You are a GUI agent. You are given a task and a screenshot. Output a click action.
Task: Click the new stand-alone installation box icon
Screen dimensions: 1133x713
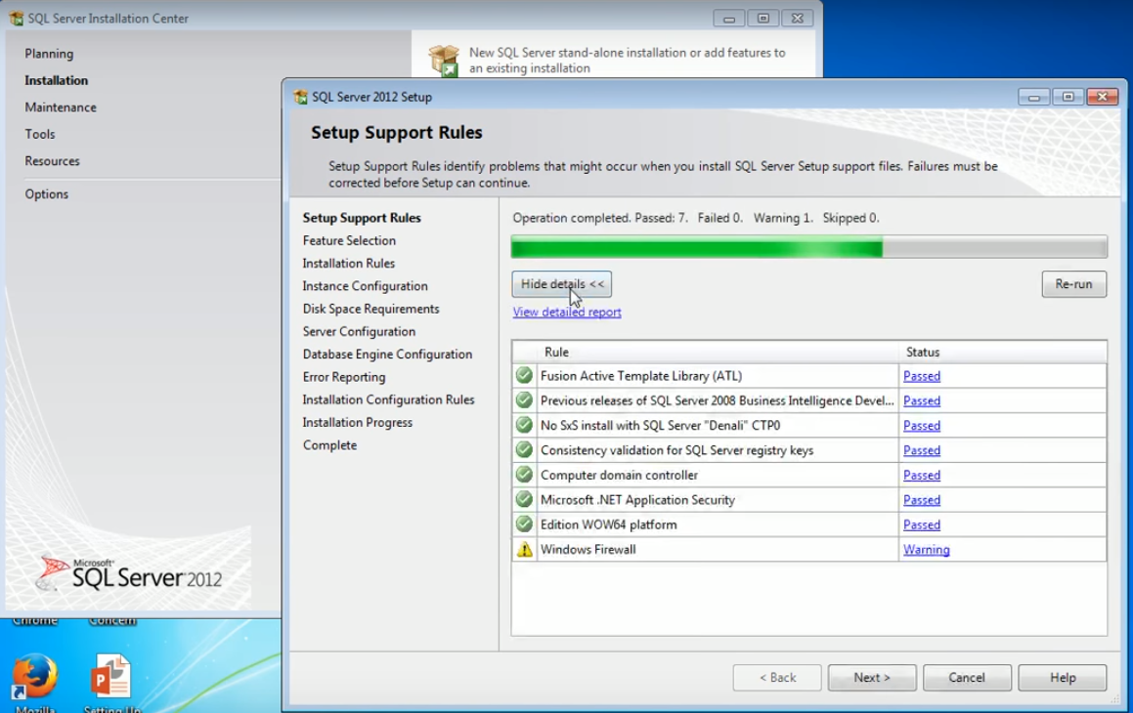pos(444,60)
